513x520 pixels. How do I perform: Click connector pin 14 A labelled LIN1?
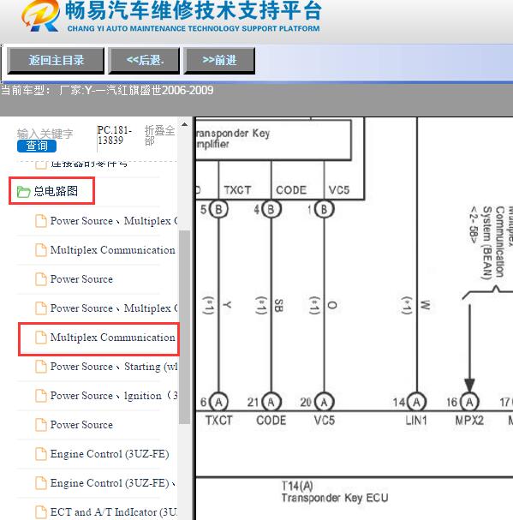click(x=416, y=403)
